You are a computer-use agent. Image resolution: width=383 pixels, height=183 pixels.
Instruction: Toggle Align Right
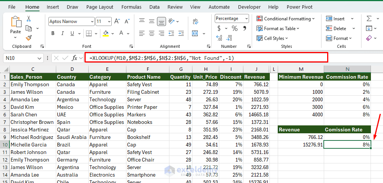point(161,33)
